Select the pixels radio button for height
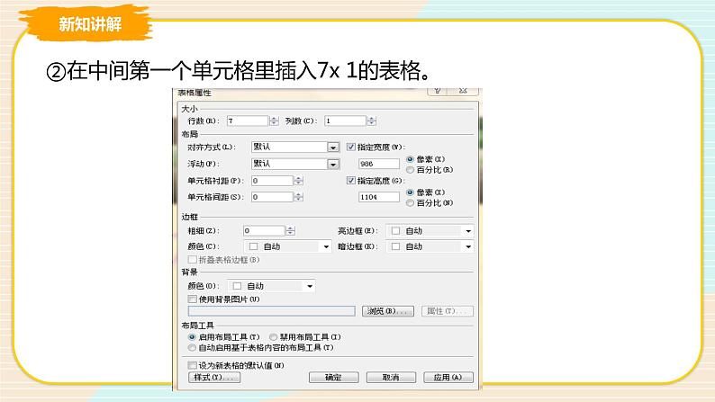Image resolution: width=715 pixels, height=402 pixels. (x=410, y=192)
